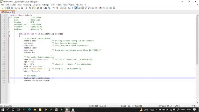Close the MyInfo.java tab with its X
Viewport: 199px width, 112px height.
[13, 12]
